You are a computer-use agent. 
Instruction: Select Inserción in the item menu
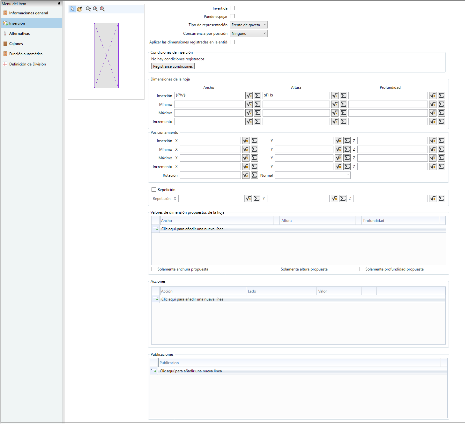pos(32,23)
